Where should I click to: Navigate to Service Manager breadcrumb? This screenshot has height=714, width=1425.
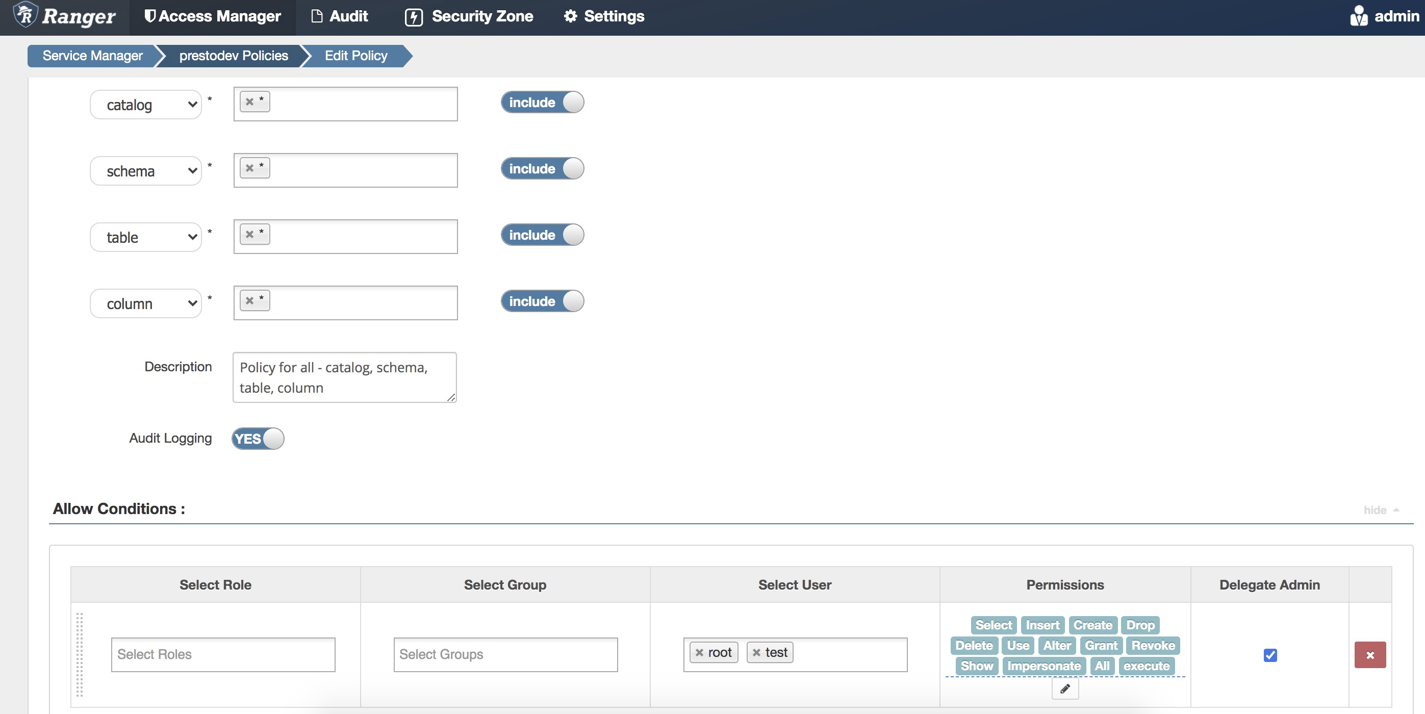coord(91,55)
